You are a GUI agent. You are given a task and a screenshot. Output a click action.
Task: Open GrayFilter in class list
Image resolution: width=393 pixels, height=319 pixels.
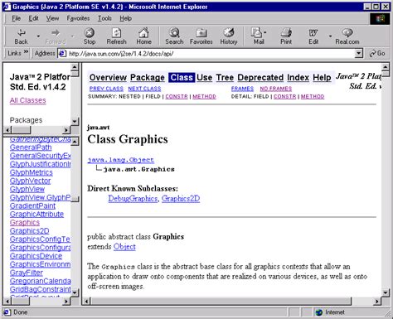[x=27, y=273]
